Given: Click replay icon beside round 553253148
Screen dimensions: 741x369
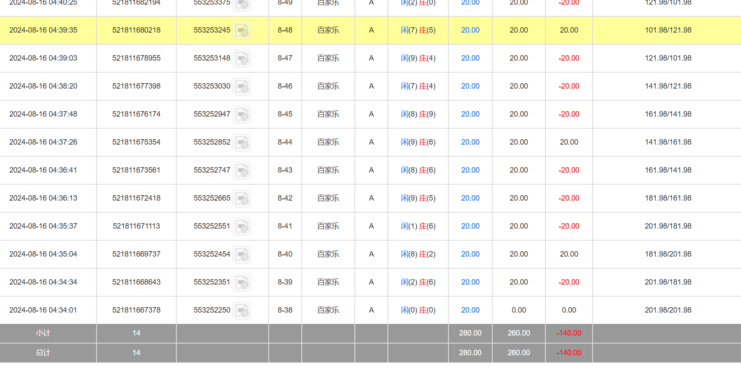Looking at the screenshot, I should click(x=242, y=59).
